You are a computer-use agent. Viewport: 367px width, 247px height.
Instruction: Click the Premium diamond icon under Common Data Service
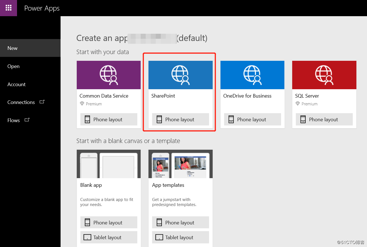82,104
